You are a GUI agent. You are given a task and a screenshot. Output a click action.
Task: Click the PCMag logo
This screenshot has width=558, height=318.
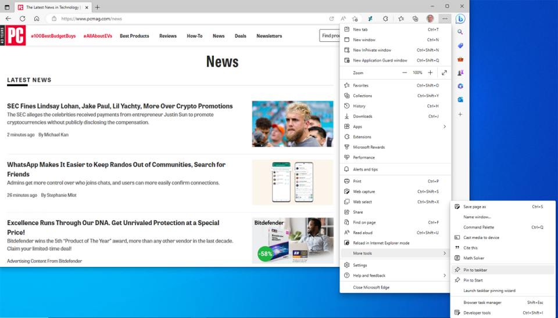(16, 35)
